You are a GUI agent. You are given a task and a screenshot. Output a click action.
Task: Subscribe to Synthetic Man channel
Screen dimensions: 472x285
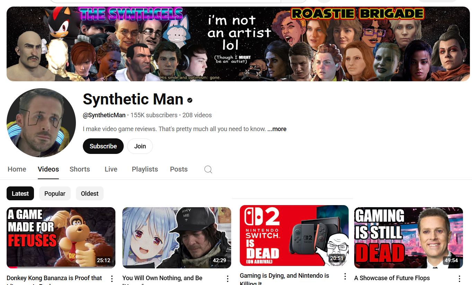tap(103, 146)
